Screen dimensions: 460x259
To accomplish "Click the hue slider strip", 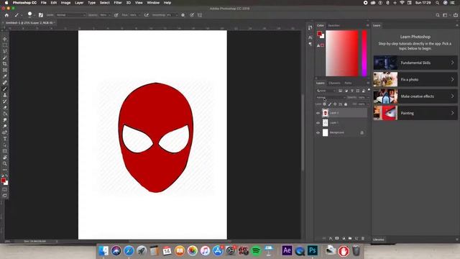I will (x=364, y=53).
